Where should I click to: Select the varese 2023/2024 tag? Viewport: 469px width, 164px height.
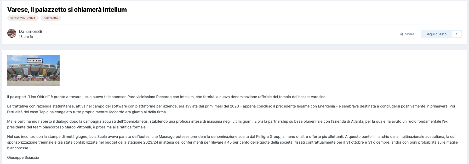pos(23,18)
